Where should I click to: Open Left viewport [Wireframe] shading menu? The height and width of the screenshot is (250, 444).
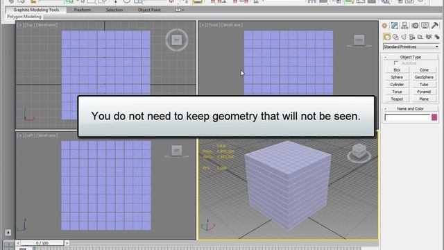click(47, 135)
